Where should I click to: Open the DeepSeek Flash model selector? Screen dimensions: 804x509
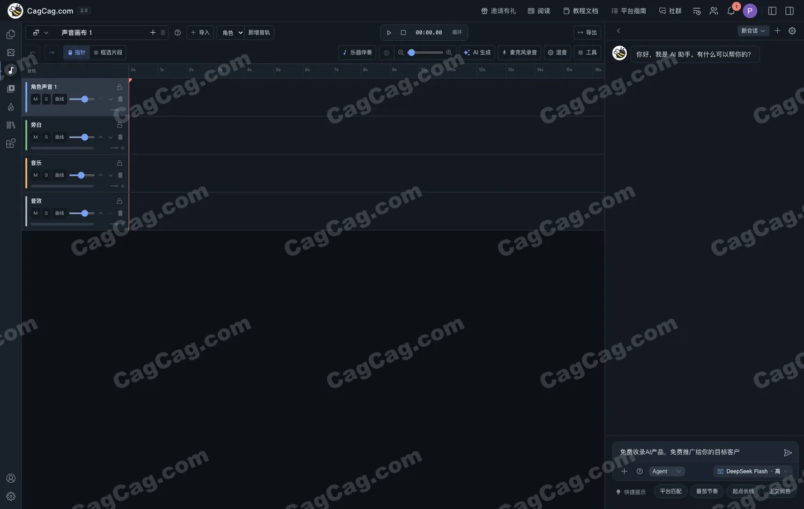point(753,471)
